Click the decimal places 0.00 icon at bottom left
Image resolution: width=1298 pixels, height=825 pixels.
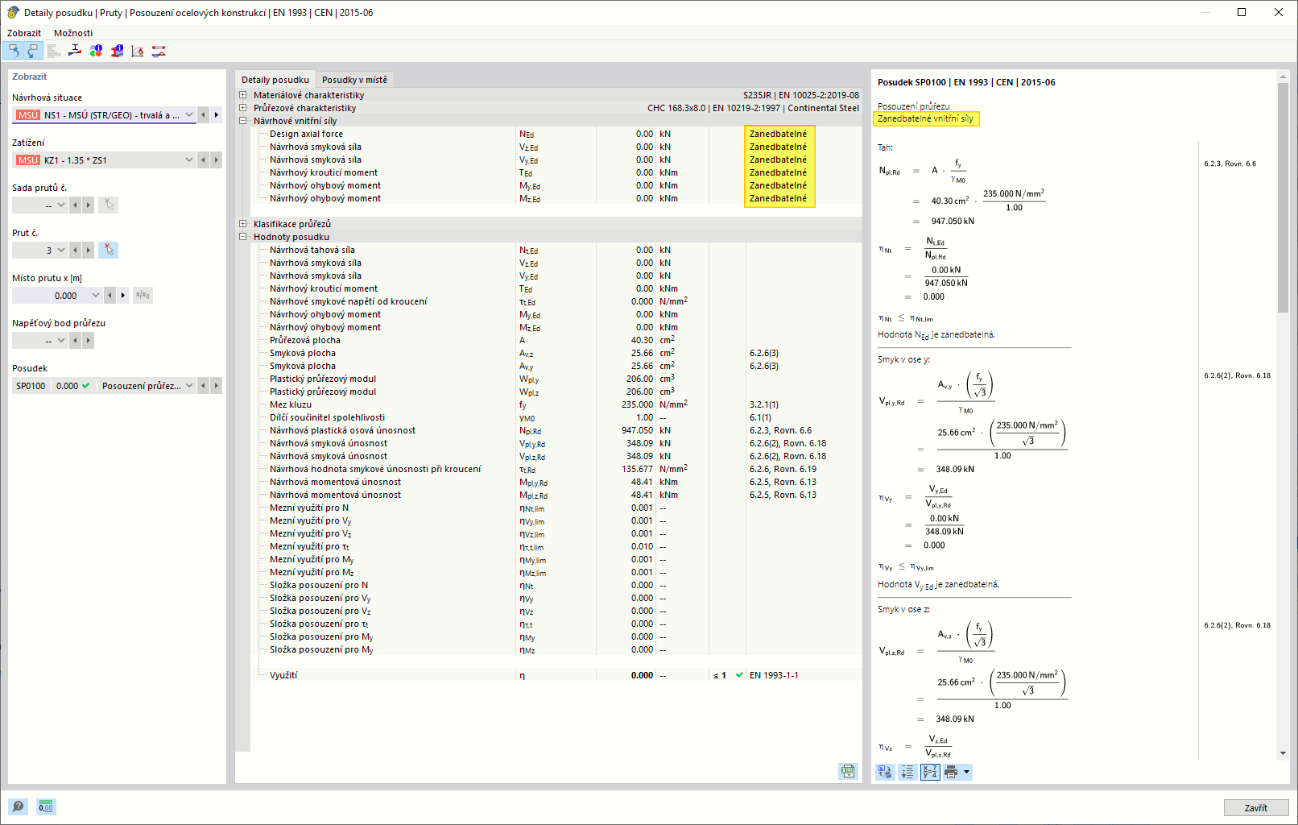[x=46, y=806]
